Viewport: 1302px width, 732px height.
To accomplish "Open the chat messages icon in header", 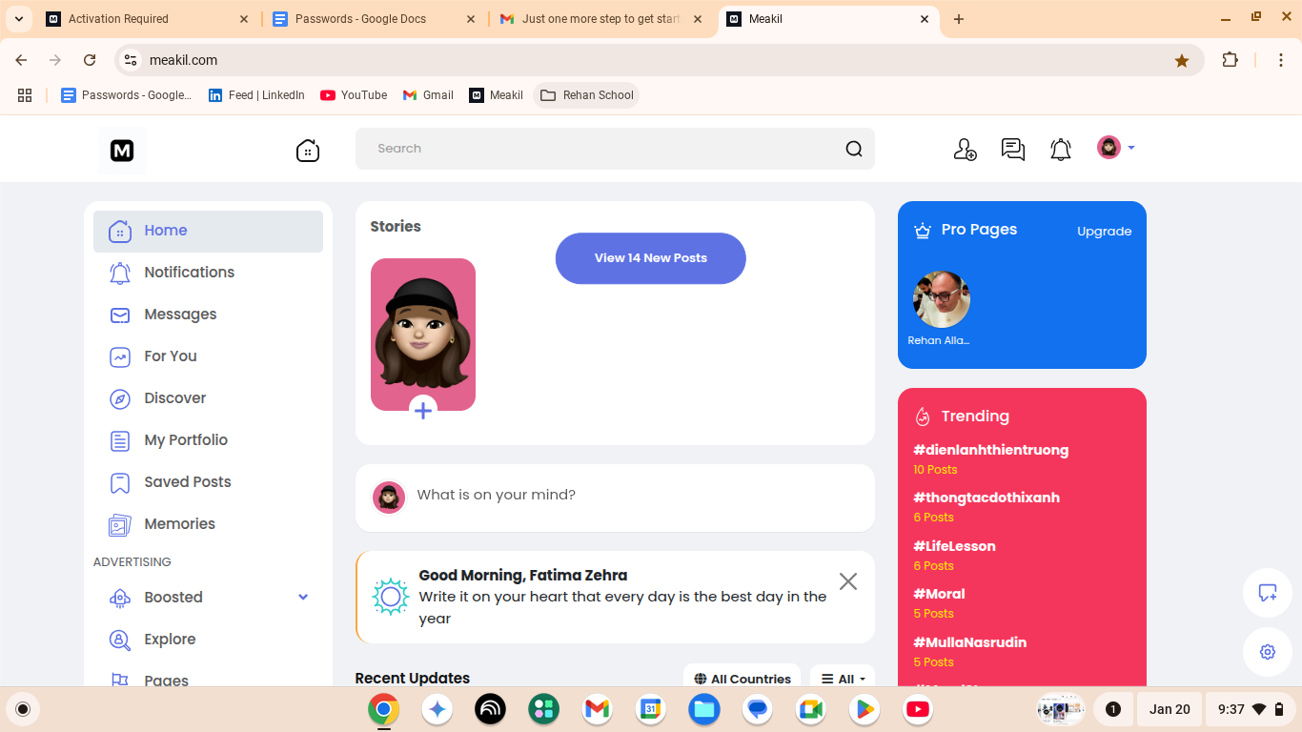I will point(1012,150).
